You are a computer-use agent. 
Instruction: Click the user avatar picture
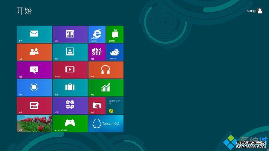point(260,11)
